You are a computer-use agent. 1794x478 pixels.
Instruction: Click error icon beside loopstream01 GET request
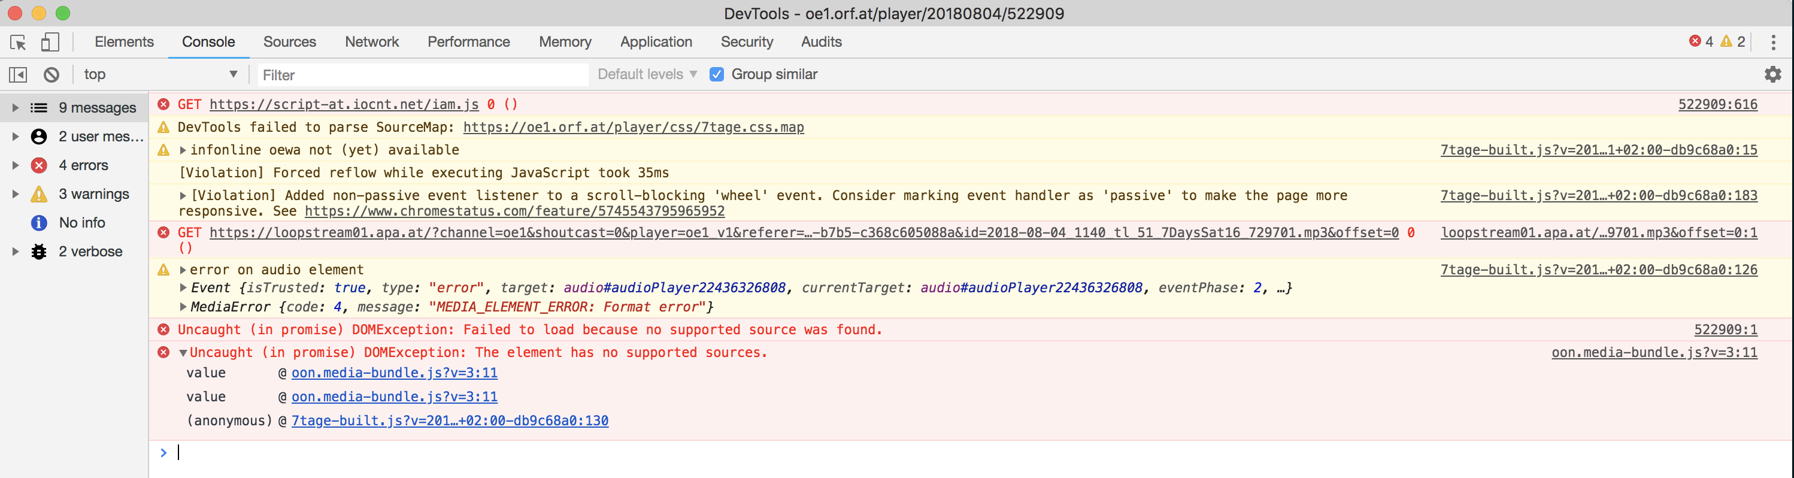coord(163,233)
